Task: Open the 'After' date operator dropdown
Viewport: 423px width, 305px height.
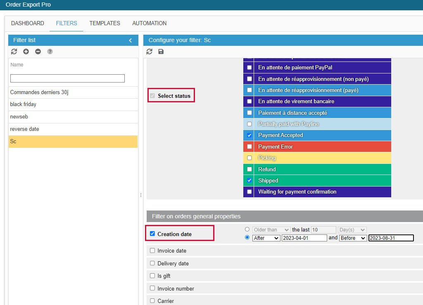Action: [266, 238]
